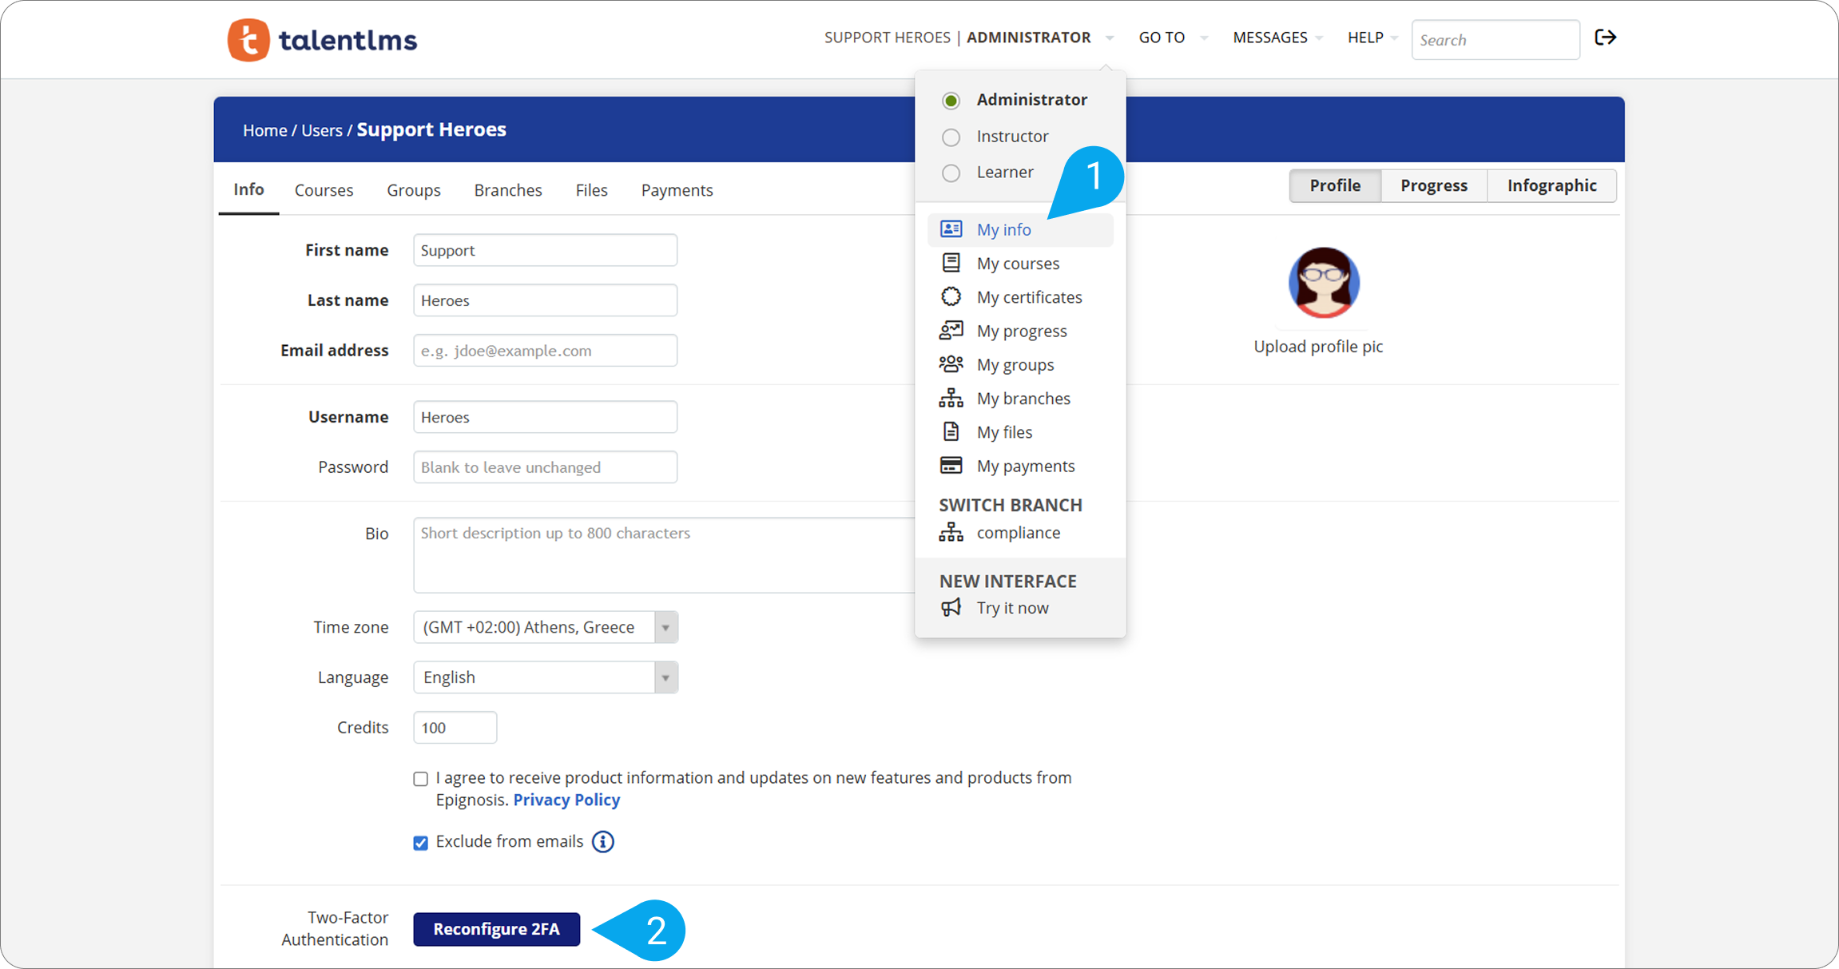The width and height of the screenshot is (1839, 969).
Task: Click the My payments card icon
Action: coord(951,466)
